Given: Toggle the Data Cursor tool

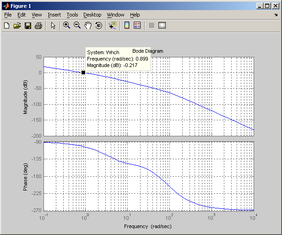Looking at the screenshot, I should [113, 26].
